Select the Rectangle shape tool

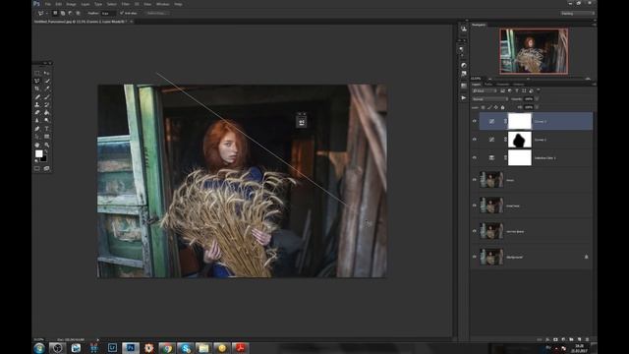click(x=47, y=137)
